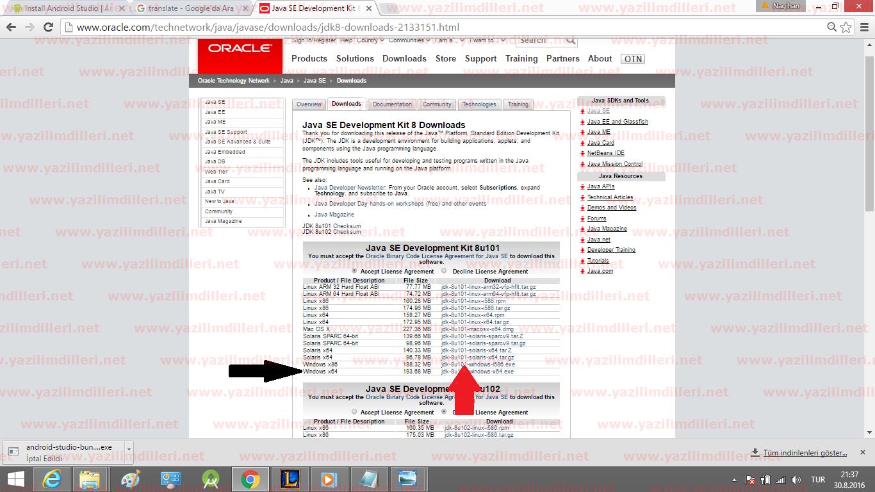This screenshot has width=875, height=492.
Task: Open Downloads in Oracle main menu
Action: pyautogui.click(x=404, y=58)
